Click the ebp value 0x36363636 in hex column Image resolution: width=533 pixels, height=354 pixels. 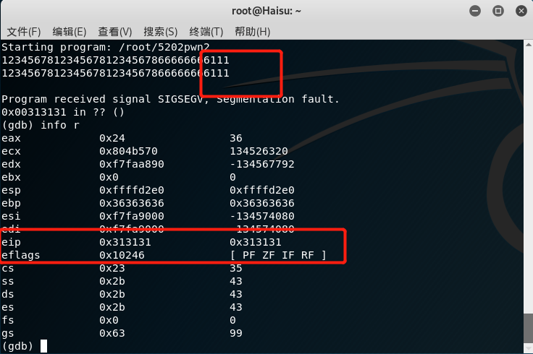[x=132, y=203]
